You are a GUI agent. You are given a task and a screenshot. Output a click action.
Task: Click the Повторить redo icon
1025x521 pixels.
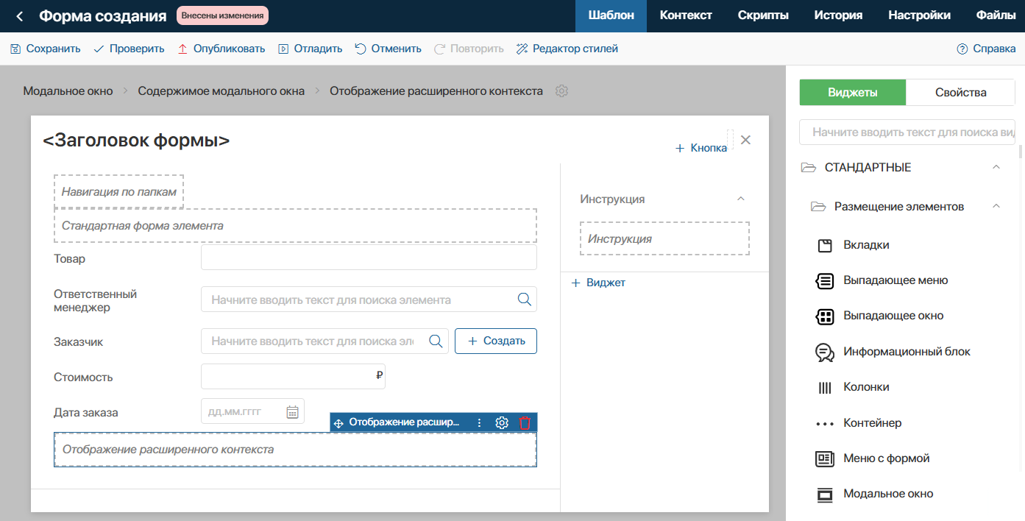[439, 49]
